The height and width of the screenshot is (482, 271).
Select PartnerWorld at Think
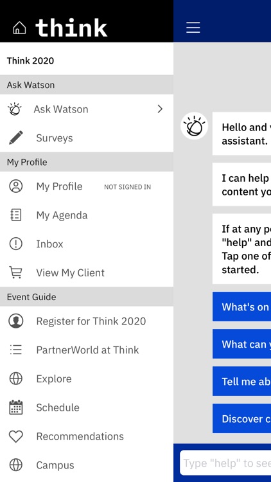coord(87,350)
